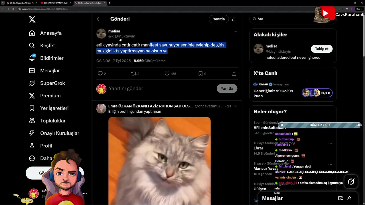
Task: Click Takip et to follow melisa
Action: pyautogui.click(x=322, y=49)
